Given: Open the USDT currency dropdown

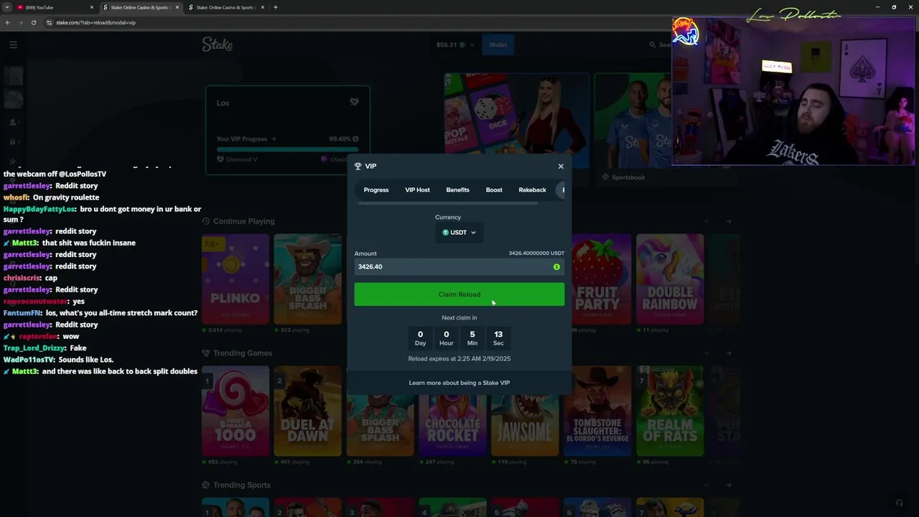Looking at the screenshot, I should click(459, 233).
